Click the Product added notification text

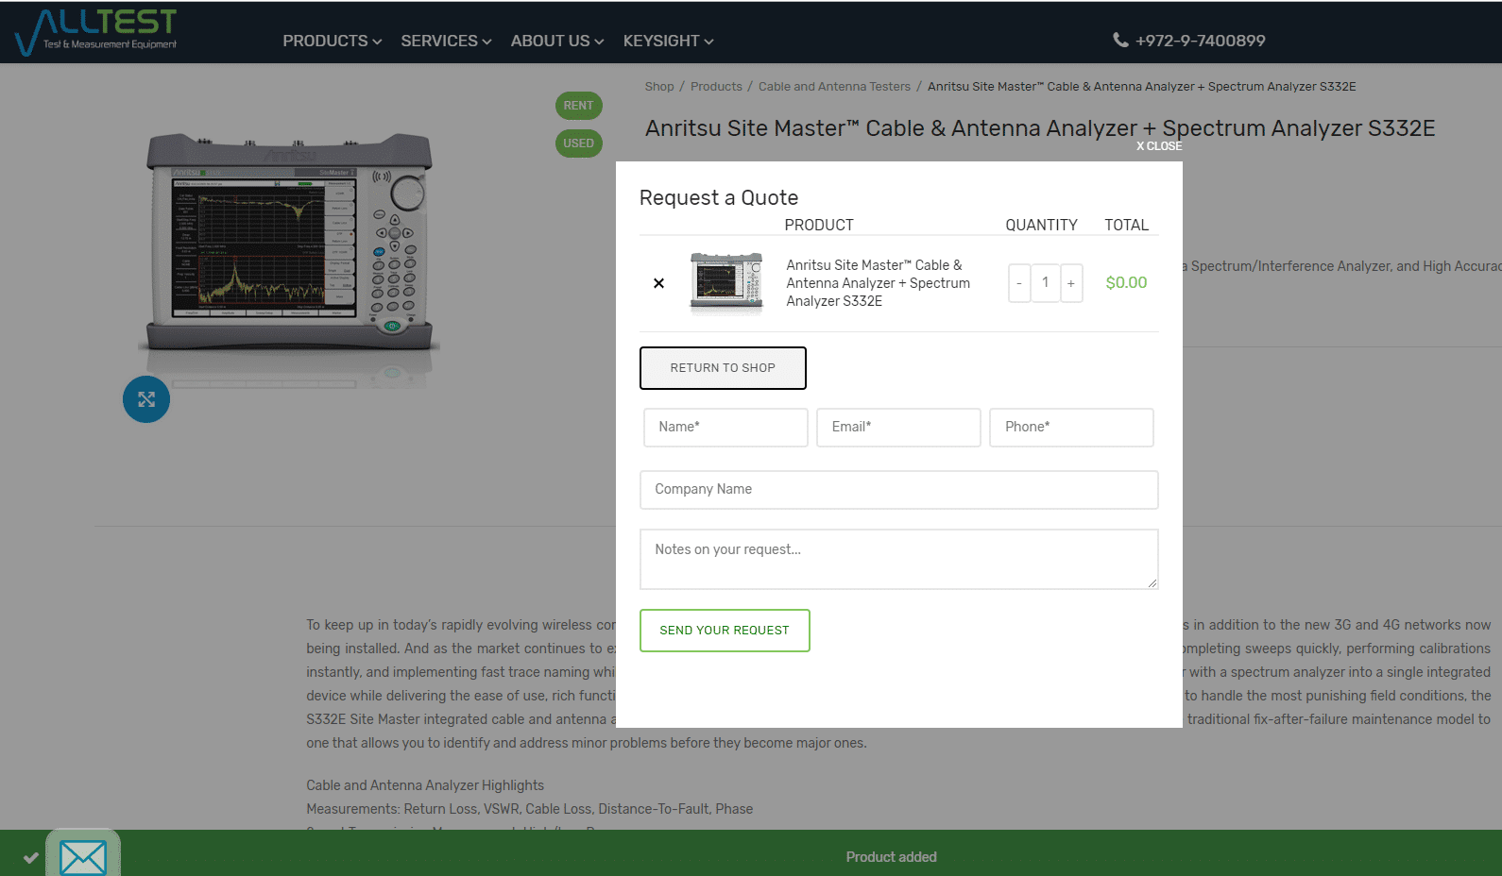pos(891,857)
